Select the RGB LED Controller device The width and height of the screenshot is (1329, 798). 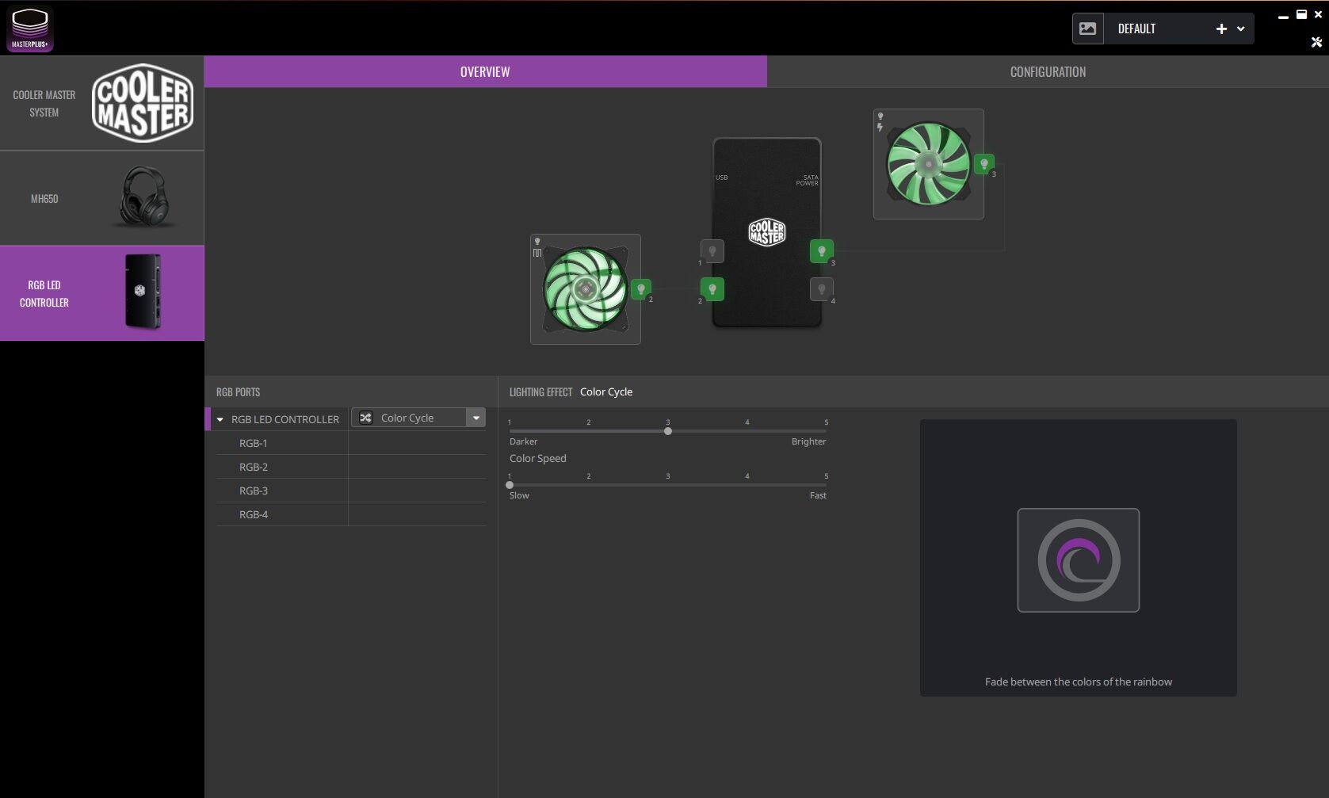[101, 293]
